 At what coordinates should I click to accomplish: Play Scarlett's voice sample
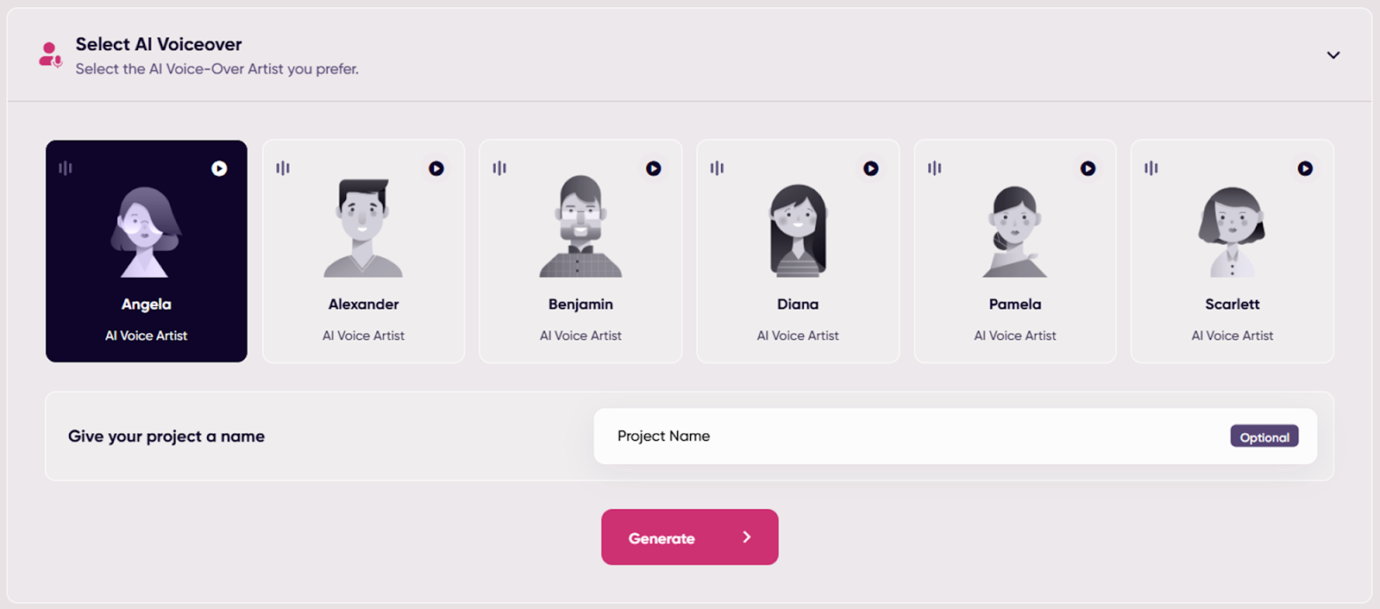tap(1305, 168)
